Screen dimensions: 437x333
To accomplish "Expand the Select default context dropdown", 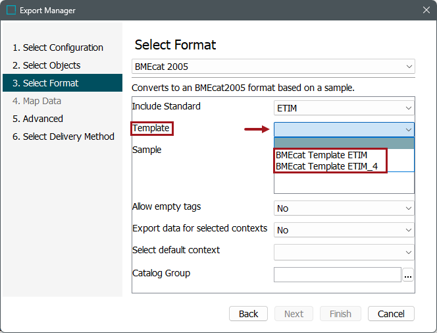I will (x=344, y=253).
